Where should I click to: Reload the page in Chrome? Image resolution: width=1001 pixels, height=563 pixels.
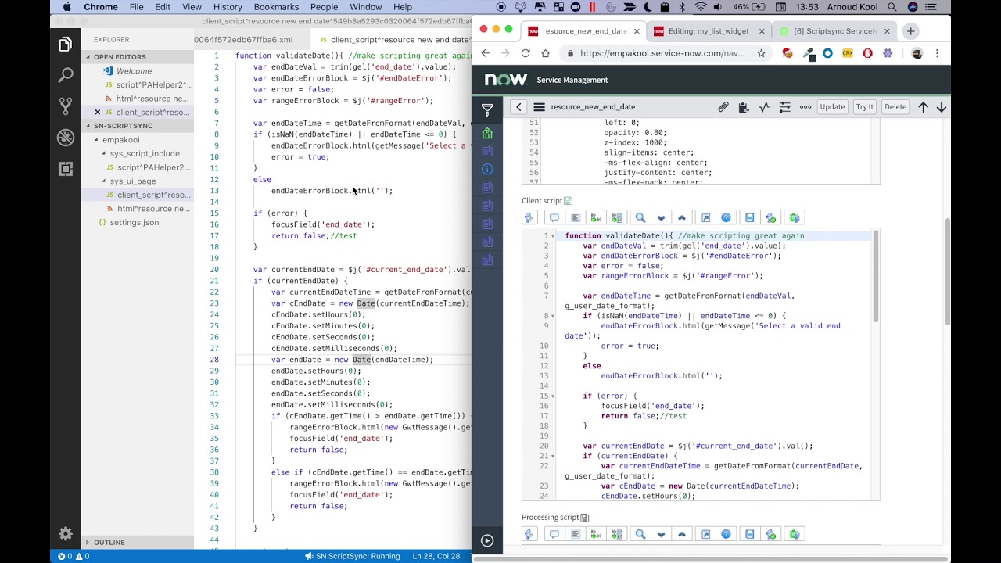point(526,53)
